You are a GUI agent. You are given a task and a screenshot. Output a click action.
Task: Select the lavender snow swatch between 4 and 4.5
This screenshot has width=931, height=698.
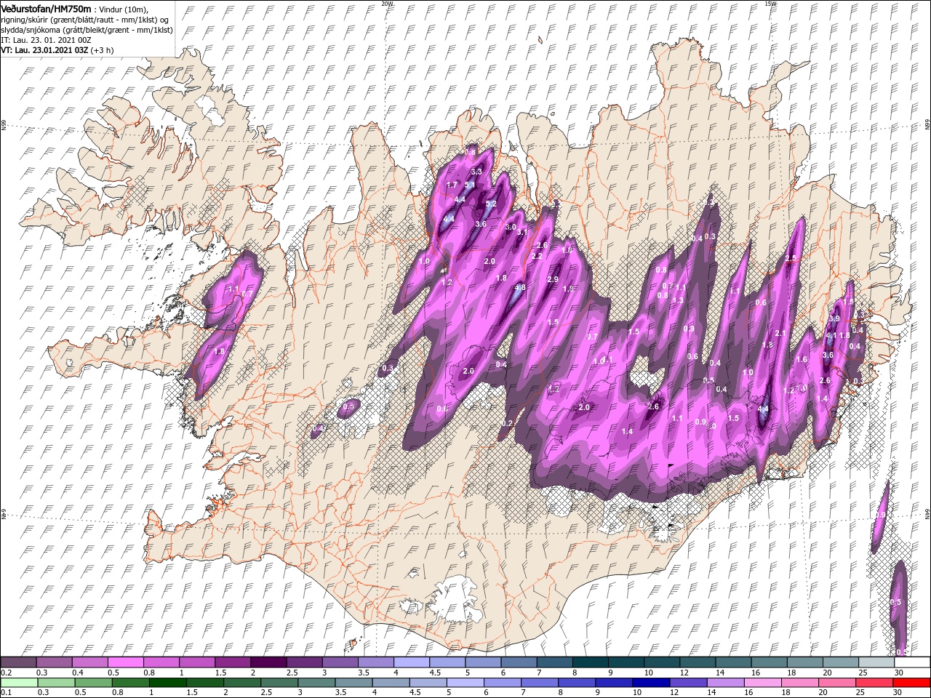click(x=412, y=662)
